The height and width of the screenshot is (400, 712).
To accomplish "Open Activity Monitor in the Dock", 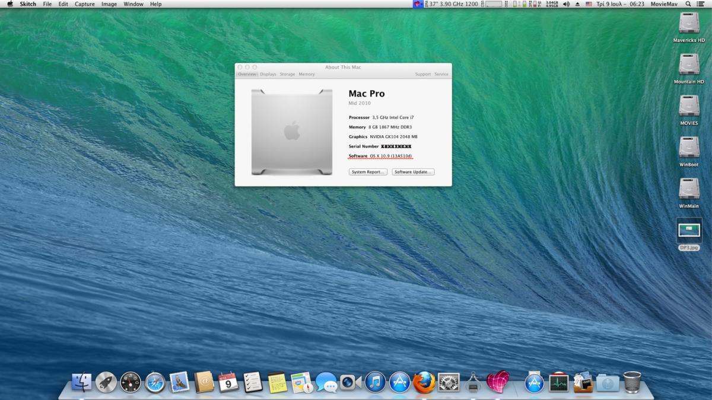I will [559, 383].
